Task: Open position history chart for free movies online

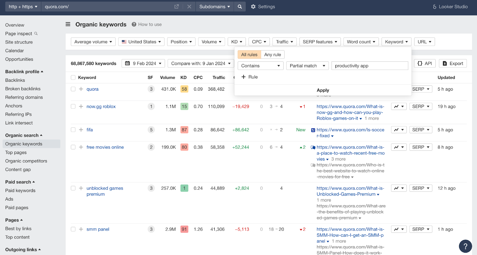Action: coord(399,147)
